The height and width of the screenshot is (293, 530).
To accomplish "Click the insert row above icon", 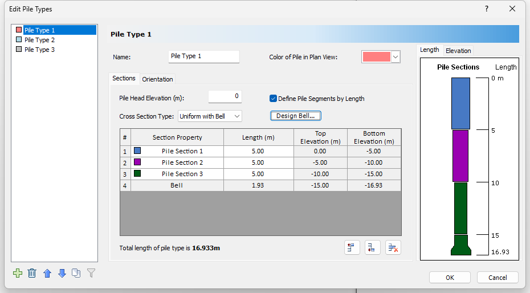I will [352, 247].
